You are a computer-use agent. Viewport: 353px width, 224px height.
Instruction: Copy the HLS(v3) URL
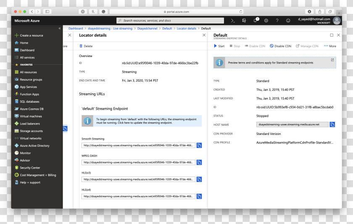pyautogui.click(x=199, y=179)
